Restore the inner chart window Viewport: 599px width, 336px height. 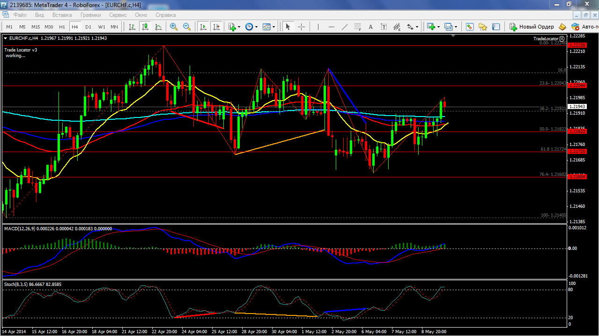coord(585,15)
